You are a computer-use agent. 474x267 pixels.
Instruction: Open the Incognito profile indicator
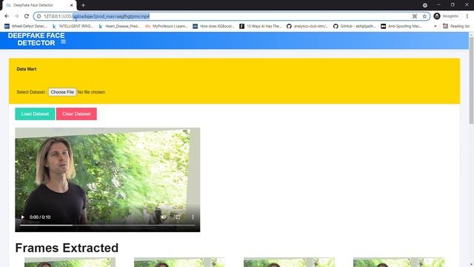(x=446, y=16)
